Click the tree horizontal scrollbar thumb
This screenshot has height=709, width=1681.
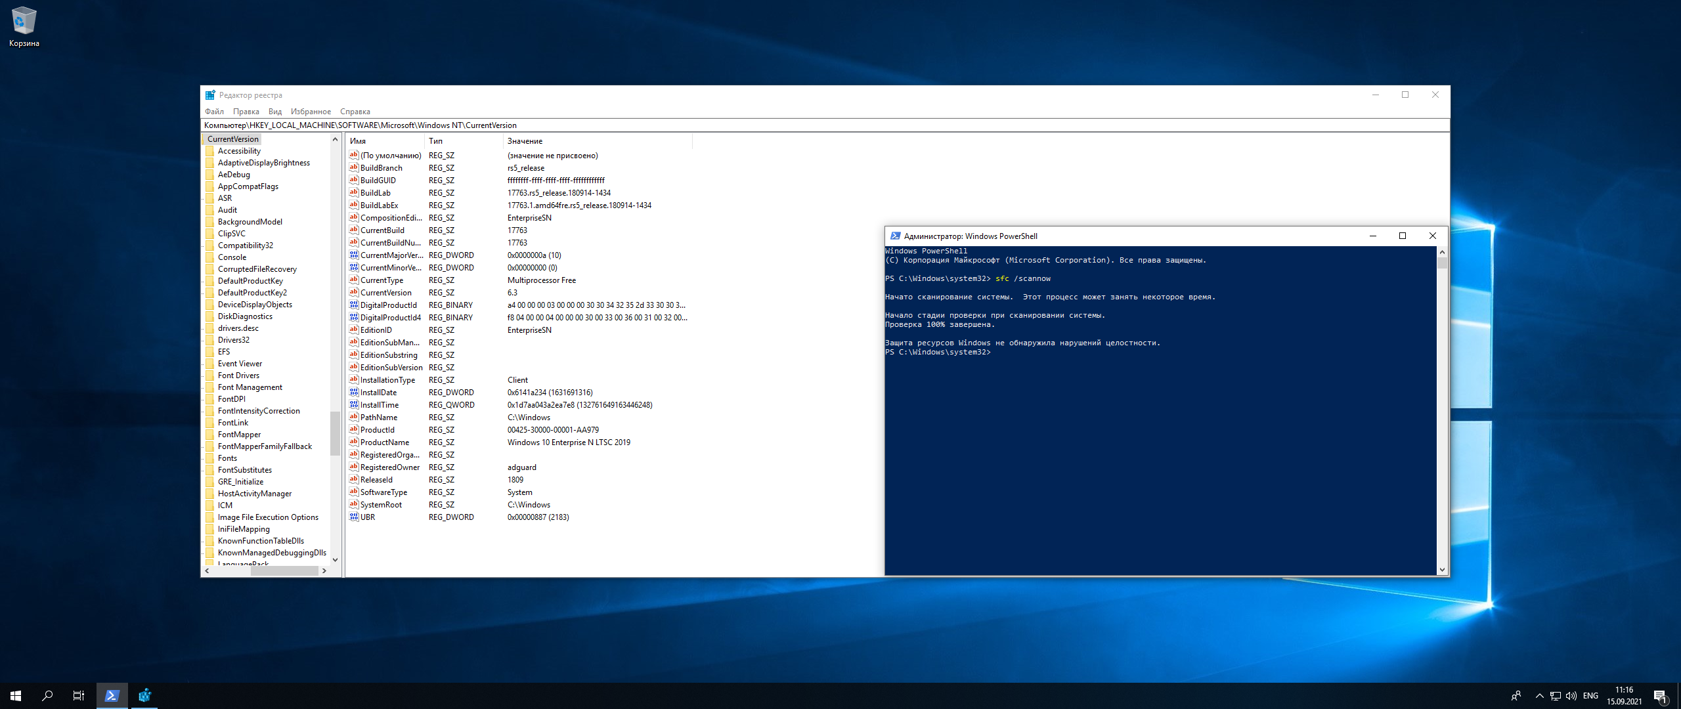284,571
